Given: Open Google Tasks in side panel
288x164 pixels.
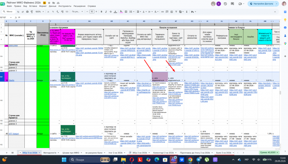Looking at the screenshot, I should coord(285,28).
